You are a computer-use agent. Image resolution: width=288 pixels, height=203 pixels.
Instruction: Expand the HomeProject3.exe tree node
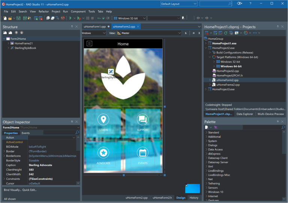click(x=206, y=90)
